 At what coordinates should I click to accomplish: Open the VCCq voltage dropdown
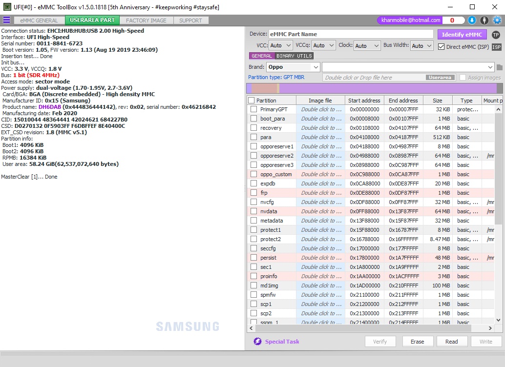[x=324, y=45]
